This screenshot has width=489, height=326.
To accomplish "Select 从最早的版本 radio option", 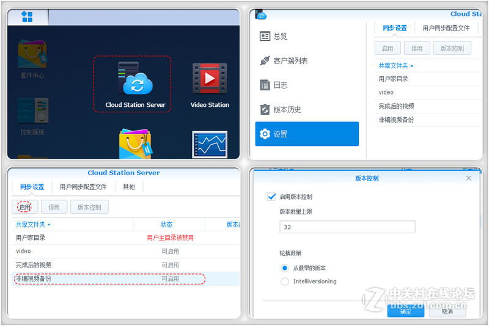I will pos(284,268).
